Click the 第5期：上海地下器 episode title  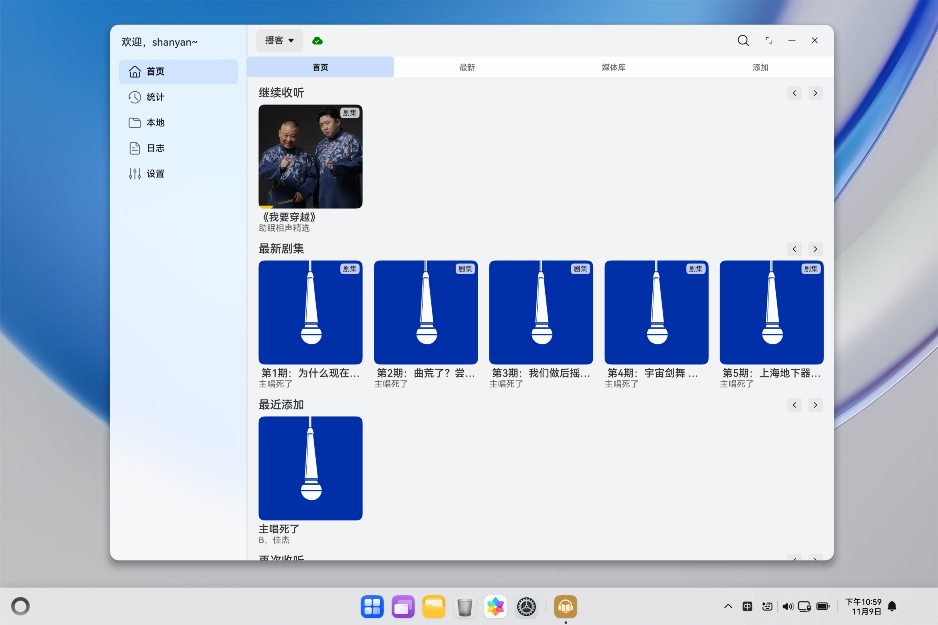coord(771,373)
